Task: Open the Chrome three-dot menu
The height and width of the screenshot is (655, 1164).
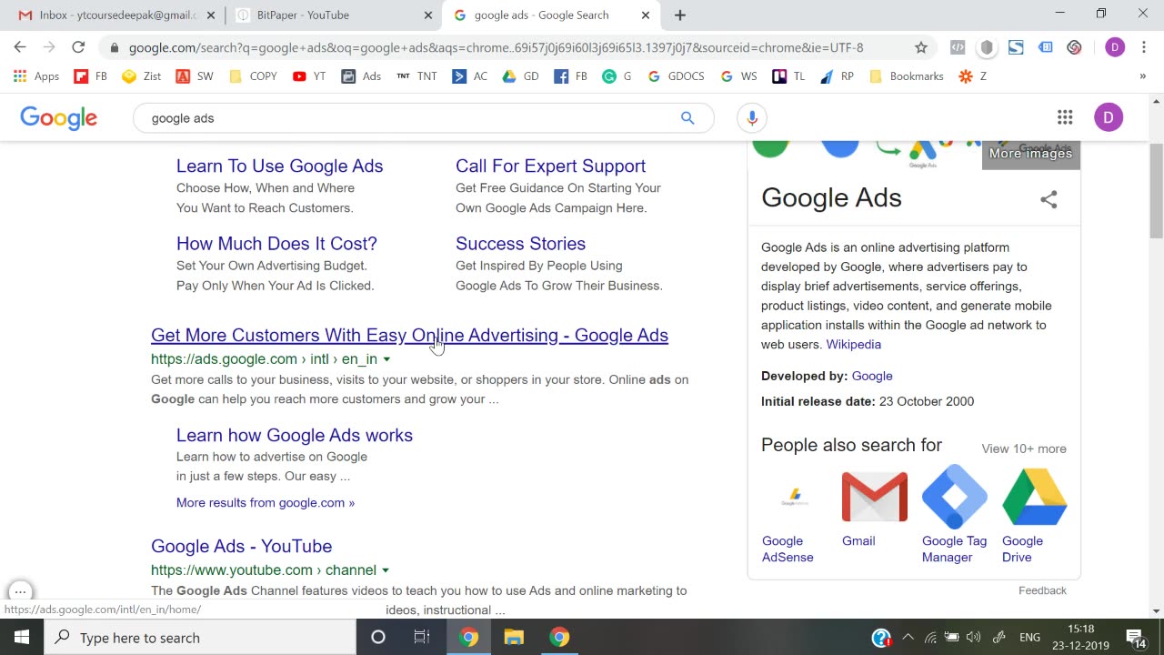Action: click(1144, 47)
